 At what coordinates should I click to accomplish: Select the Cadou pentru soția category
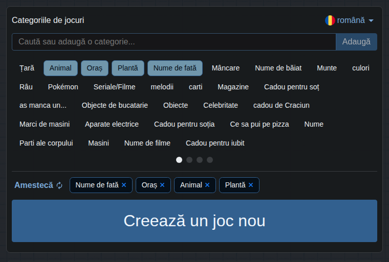coord(184,124)
